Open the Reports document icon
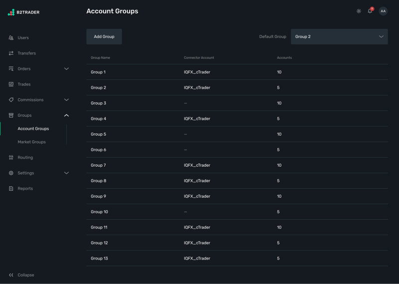Viewport: 399px width, 284px height. (x=11, y=189)
